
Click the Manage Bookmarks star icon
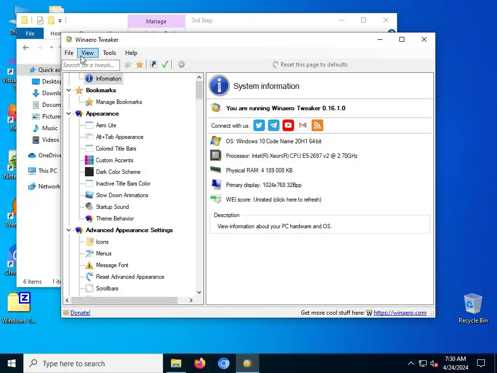coord(89,102)
